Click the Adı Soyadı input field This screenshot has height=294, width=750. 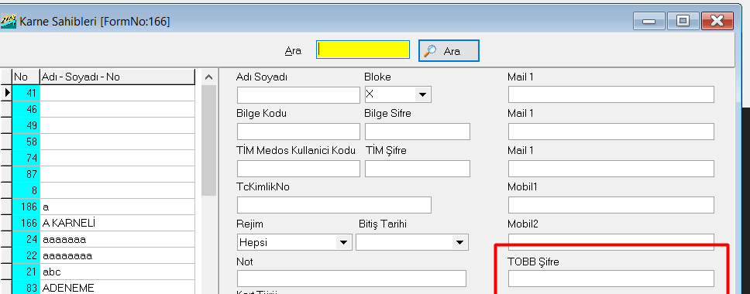(298, 95)
